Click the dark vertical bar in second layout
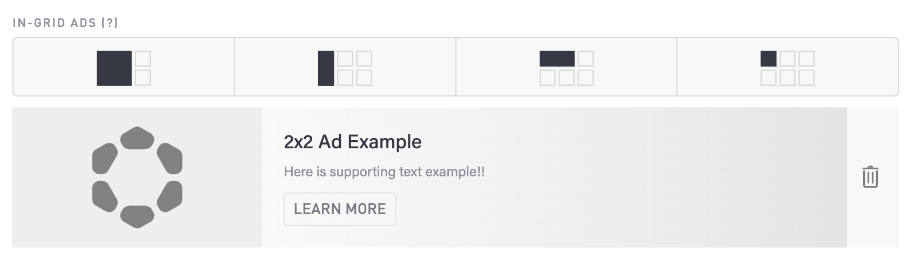Screen dimensions: 914x261 [326, 68]
